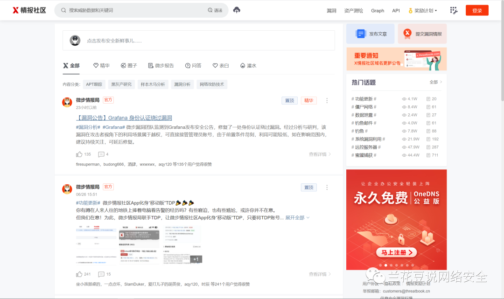Click the #功能更新# tag in post
The width and height of the screenshot is (504, 299).
pos(88,203)
